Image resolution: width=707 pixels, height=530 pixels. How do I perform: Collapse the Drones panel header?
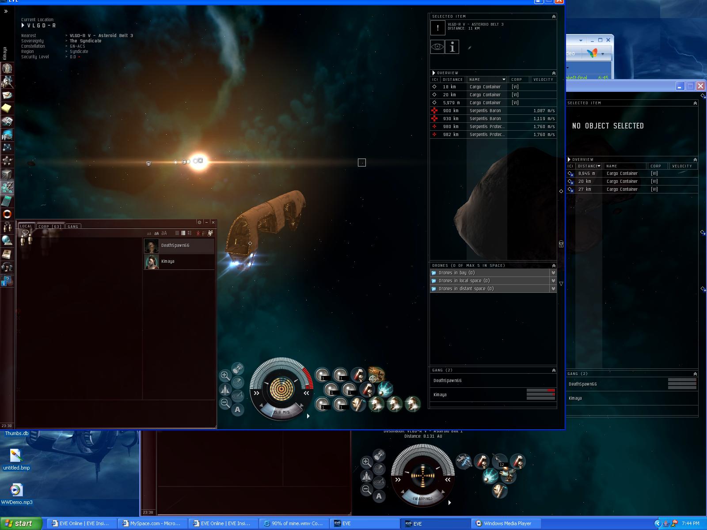(x=554, y=265)
